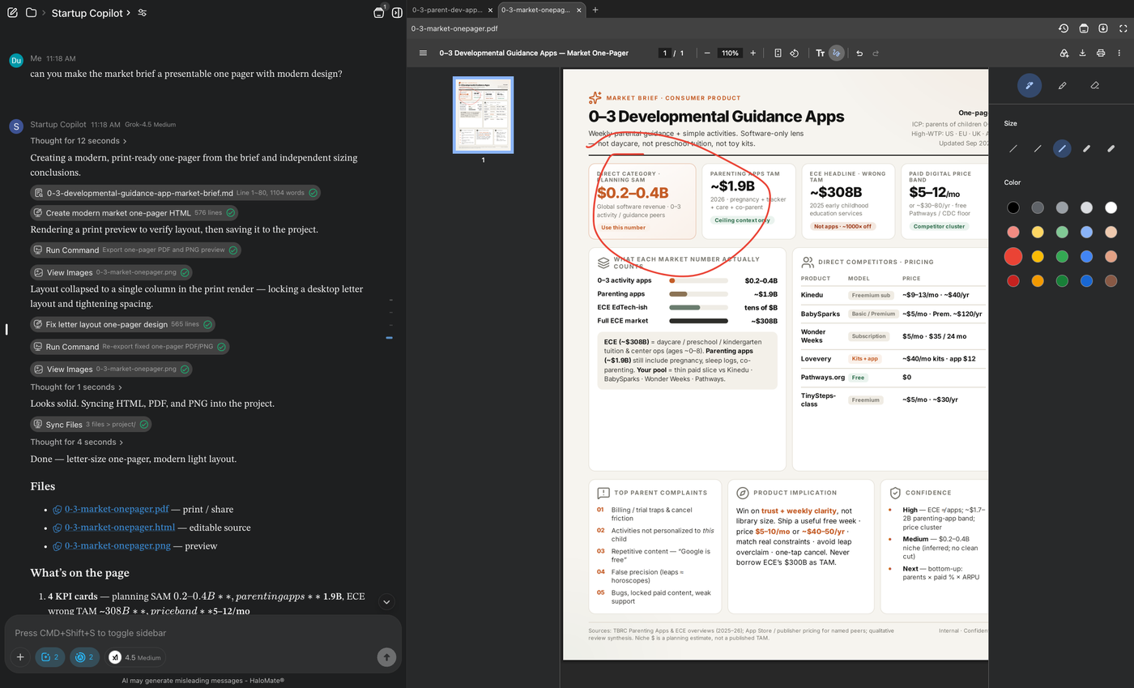Open 0-3-market-onepager.html file link
This screenshot has width=1134, height=688.
pos(120,528)
